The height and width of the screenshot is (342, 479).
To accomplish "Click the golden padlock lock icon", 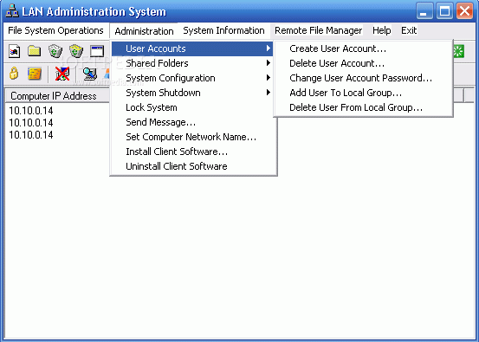I will [14, 74].
